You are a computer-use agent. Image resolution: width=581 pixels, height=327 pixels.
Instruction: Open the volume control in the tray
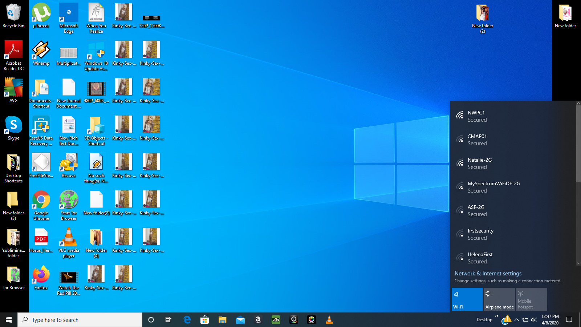[x=534, y=320]
